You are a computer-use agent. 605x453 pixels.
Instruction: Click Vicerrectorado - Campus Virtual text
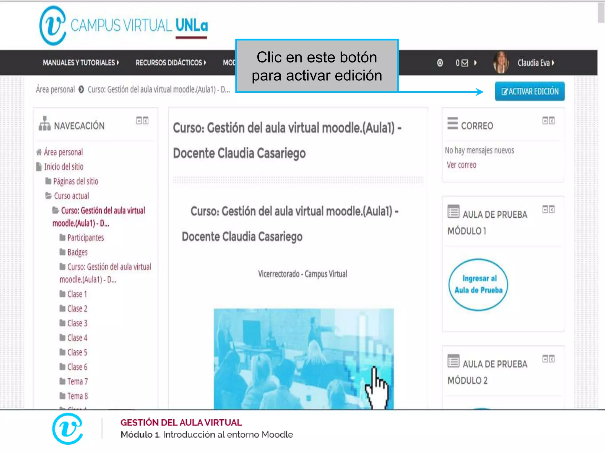[302, 274]
